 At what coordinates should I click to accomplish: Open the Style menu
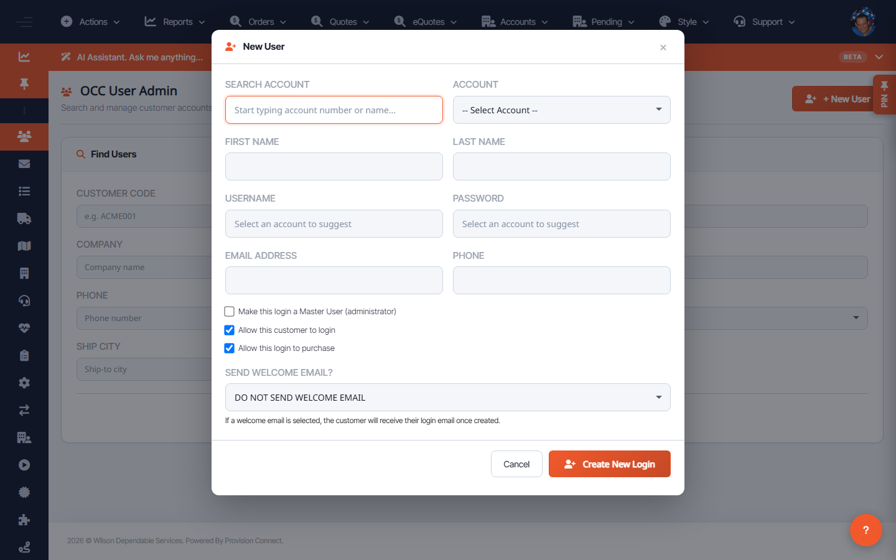[683, 22]
